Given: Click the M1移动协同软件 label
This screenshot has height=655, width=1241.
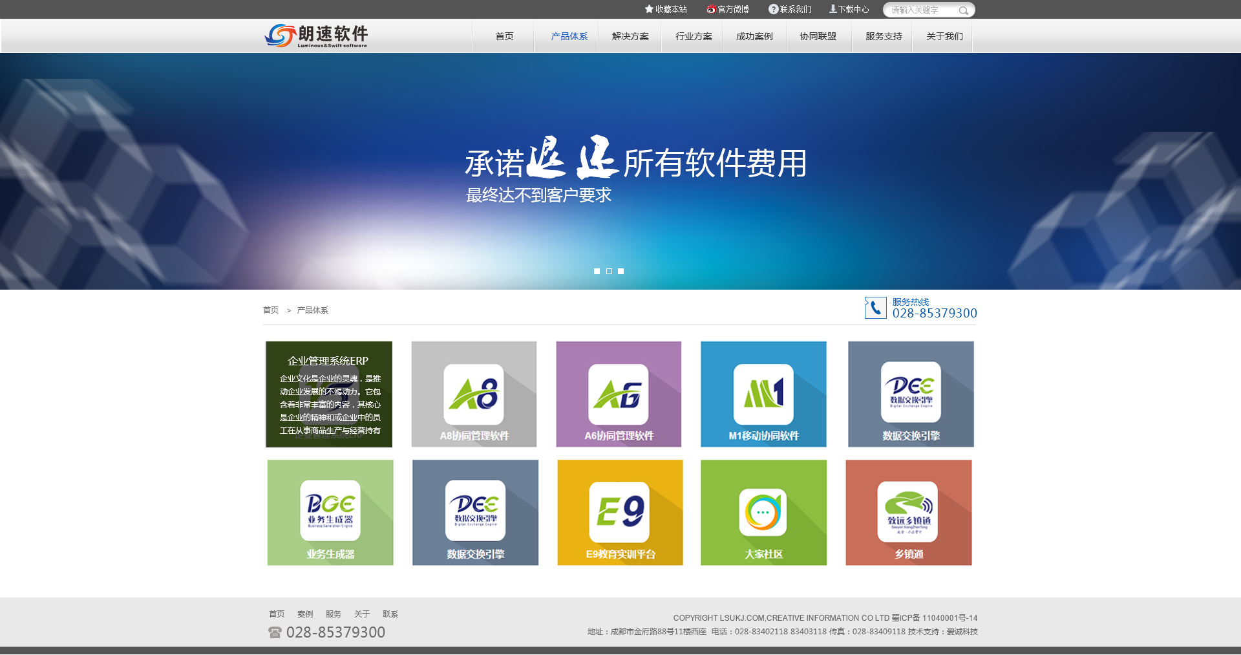Looking at the screenshot, I should [764, 436].
